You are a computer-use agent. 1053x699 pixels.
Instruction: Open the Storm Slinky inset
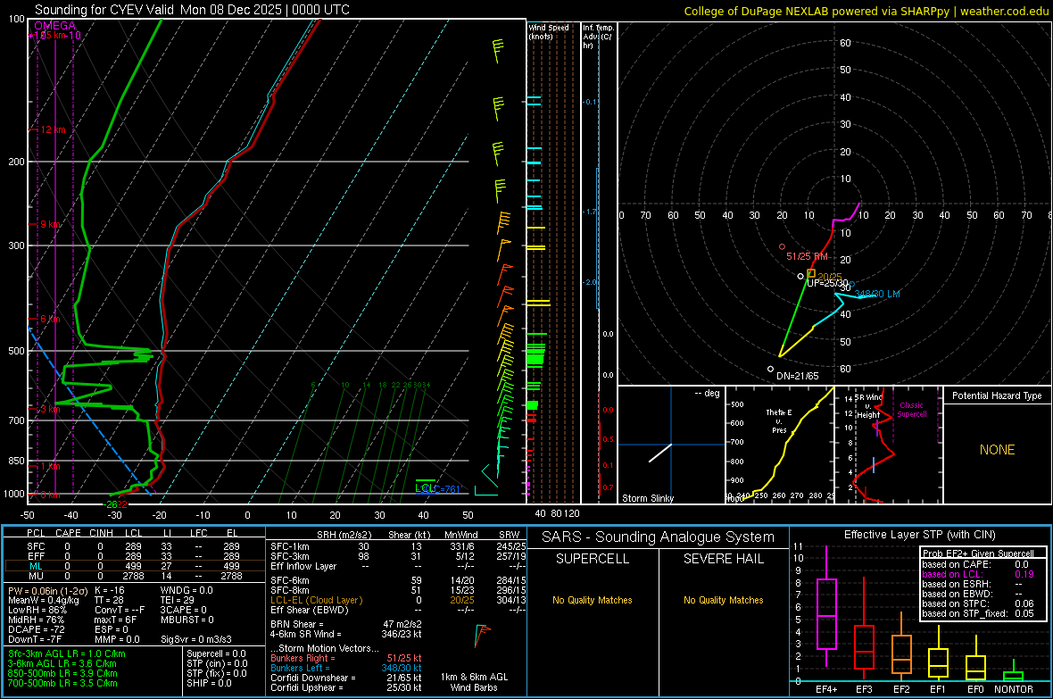point(671,445)
